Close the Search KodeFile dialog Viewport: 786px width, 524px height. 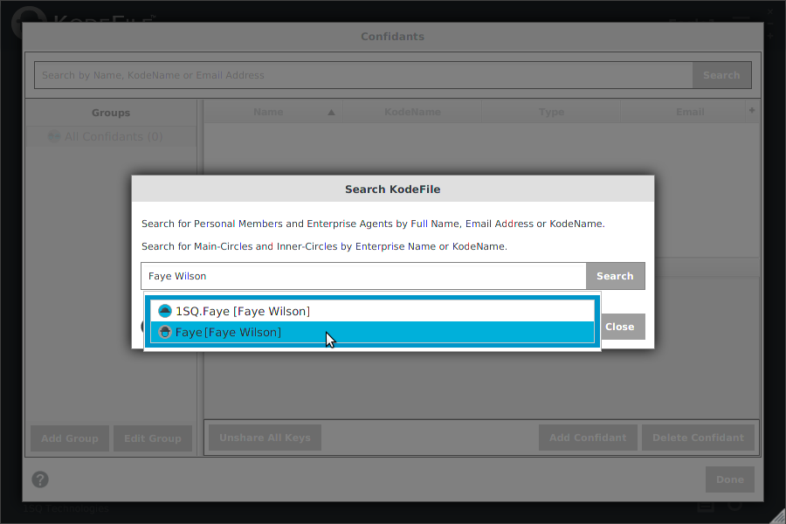click(619, 327)
